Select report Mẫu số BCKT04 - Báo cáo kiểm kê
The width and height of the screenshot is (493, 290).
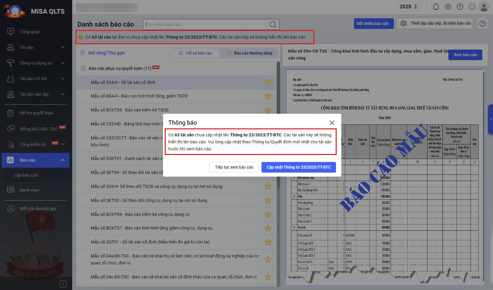click(177, 215)
